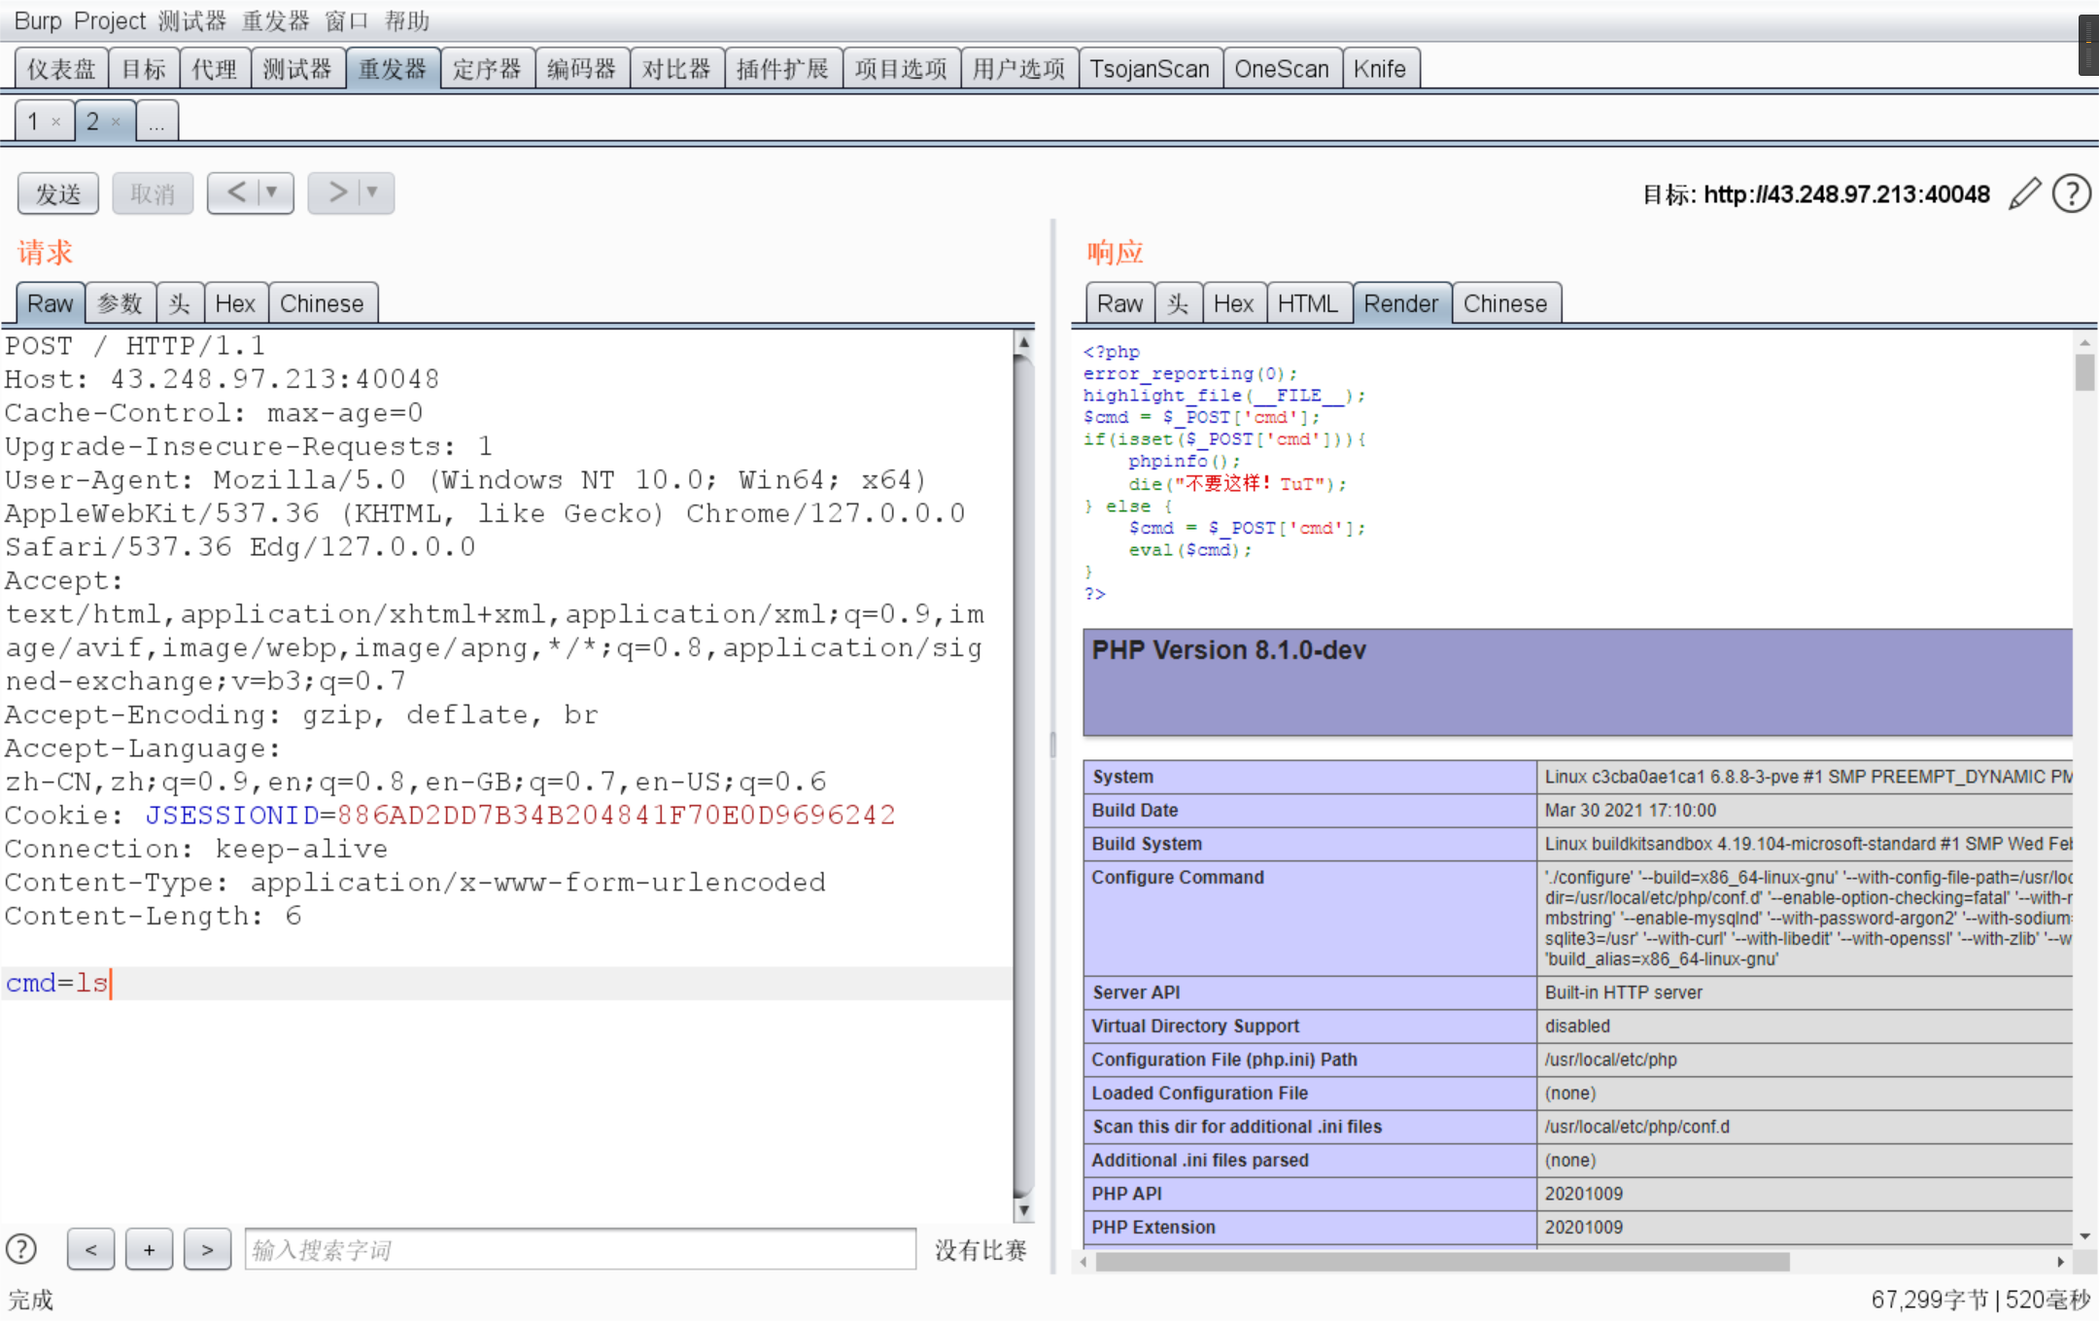Select response Chinese tab
Image resolution: width=2099 pixels, height=1321 pixels.
[x=1505, y=303]
